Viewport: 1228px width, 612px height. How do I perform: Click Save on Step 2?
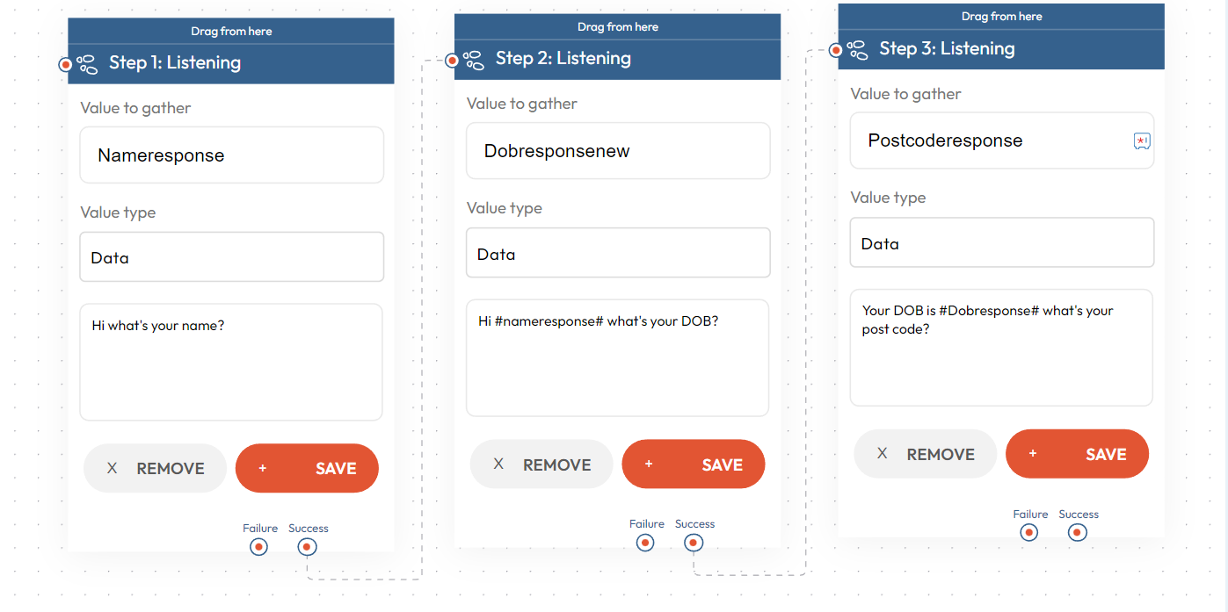pyautogui.click(x=694, y=464)
